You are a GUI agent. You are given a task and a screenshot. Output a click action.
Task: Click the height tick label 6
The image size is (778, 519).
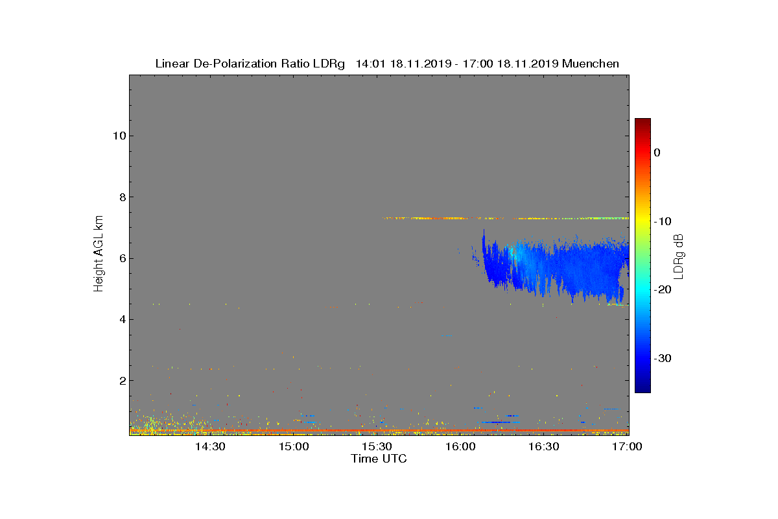[121, 258]
